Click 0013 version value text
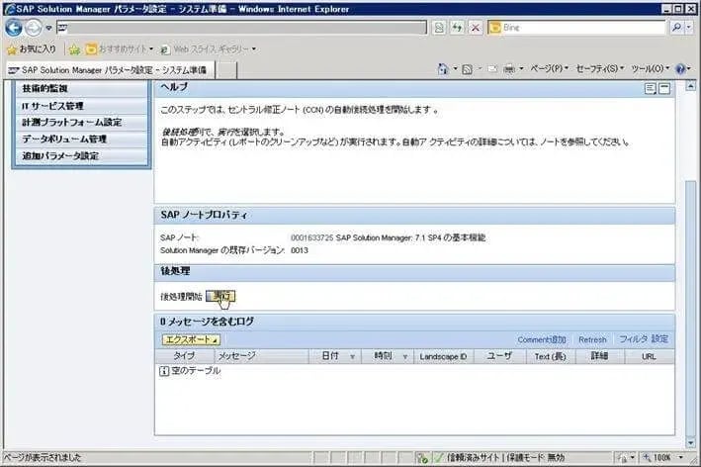Viewport: 701px width, 467px height. tap(300, 250)
